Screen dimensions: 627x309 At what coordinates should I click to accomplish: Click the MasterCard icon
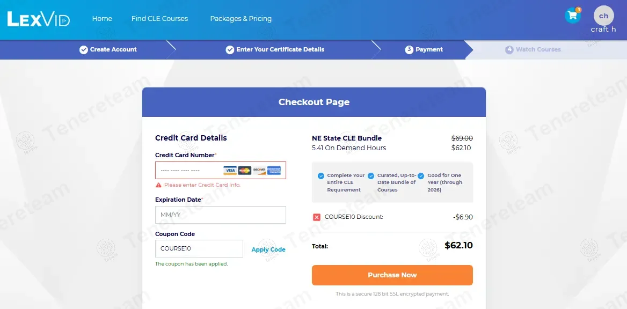tap(245, 171)
